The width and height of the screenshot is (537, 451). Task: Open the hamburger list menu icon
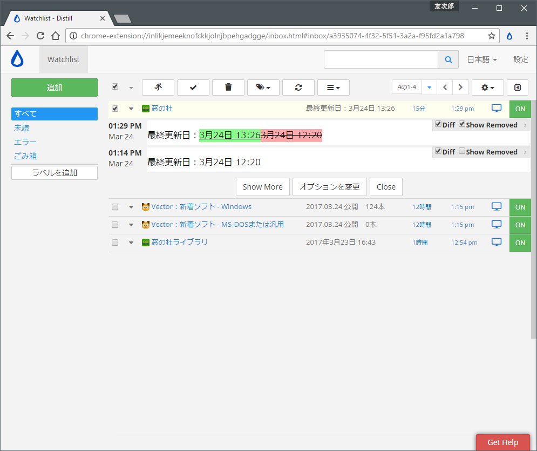click(x=333, y=87)
